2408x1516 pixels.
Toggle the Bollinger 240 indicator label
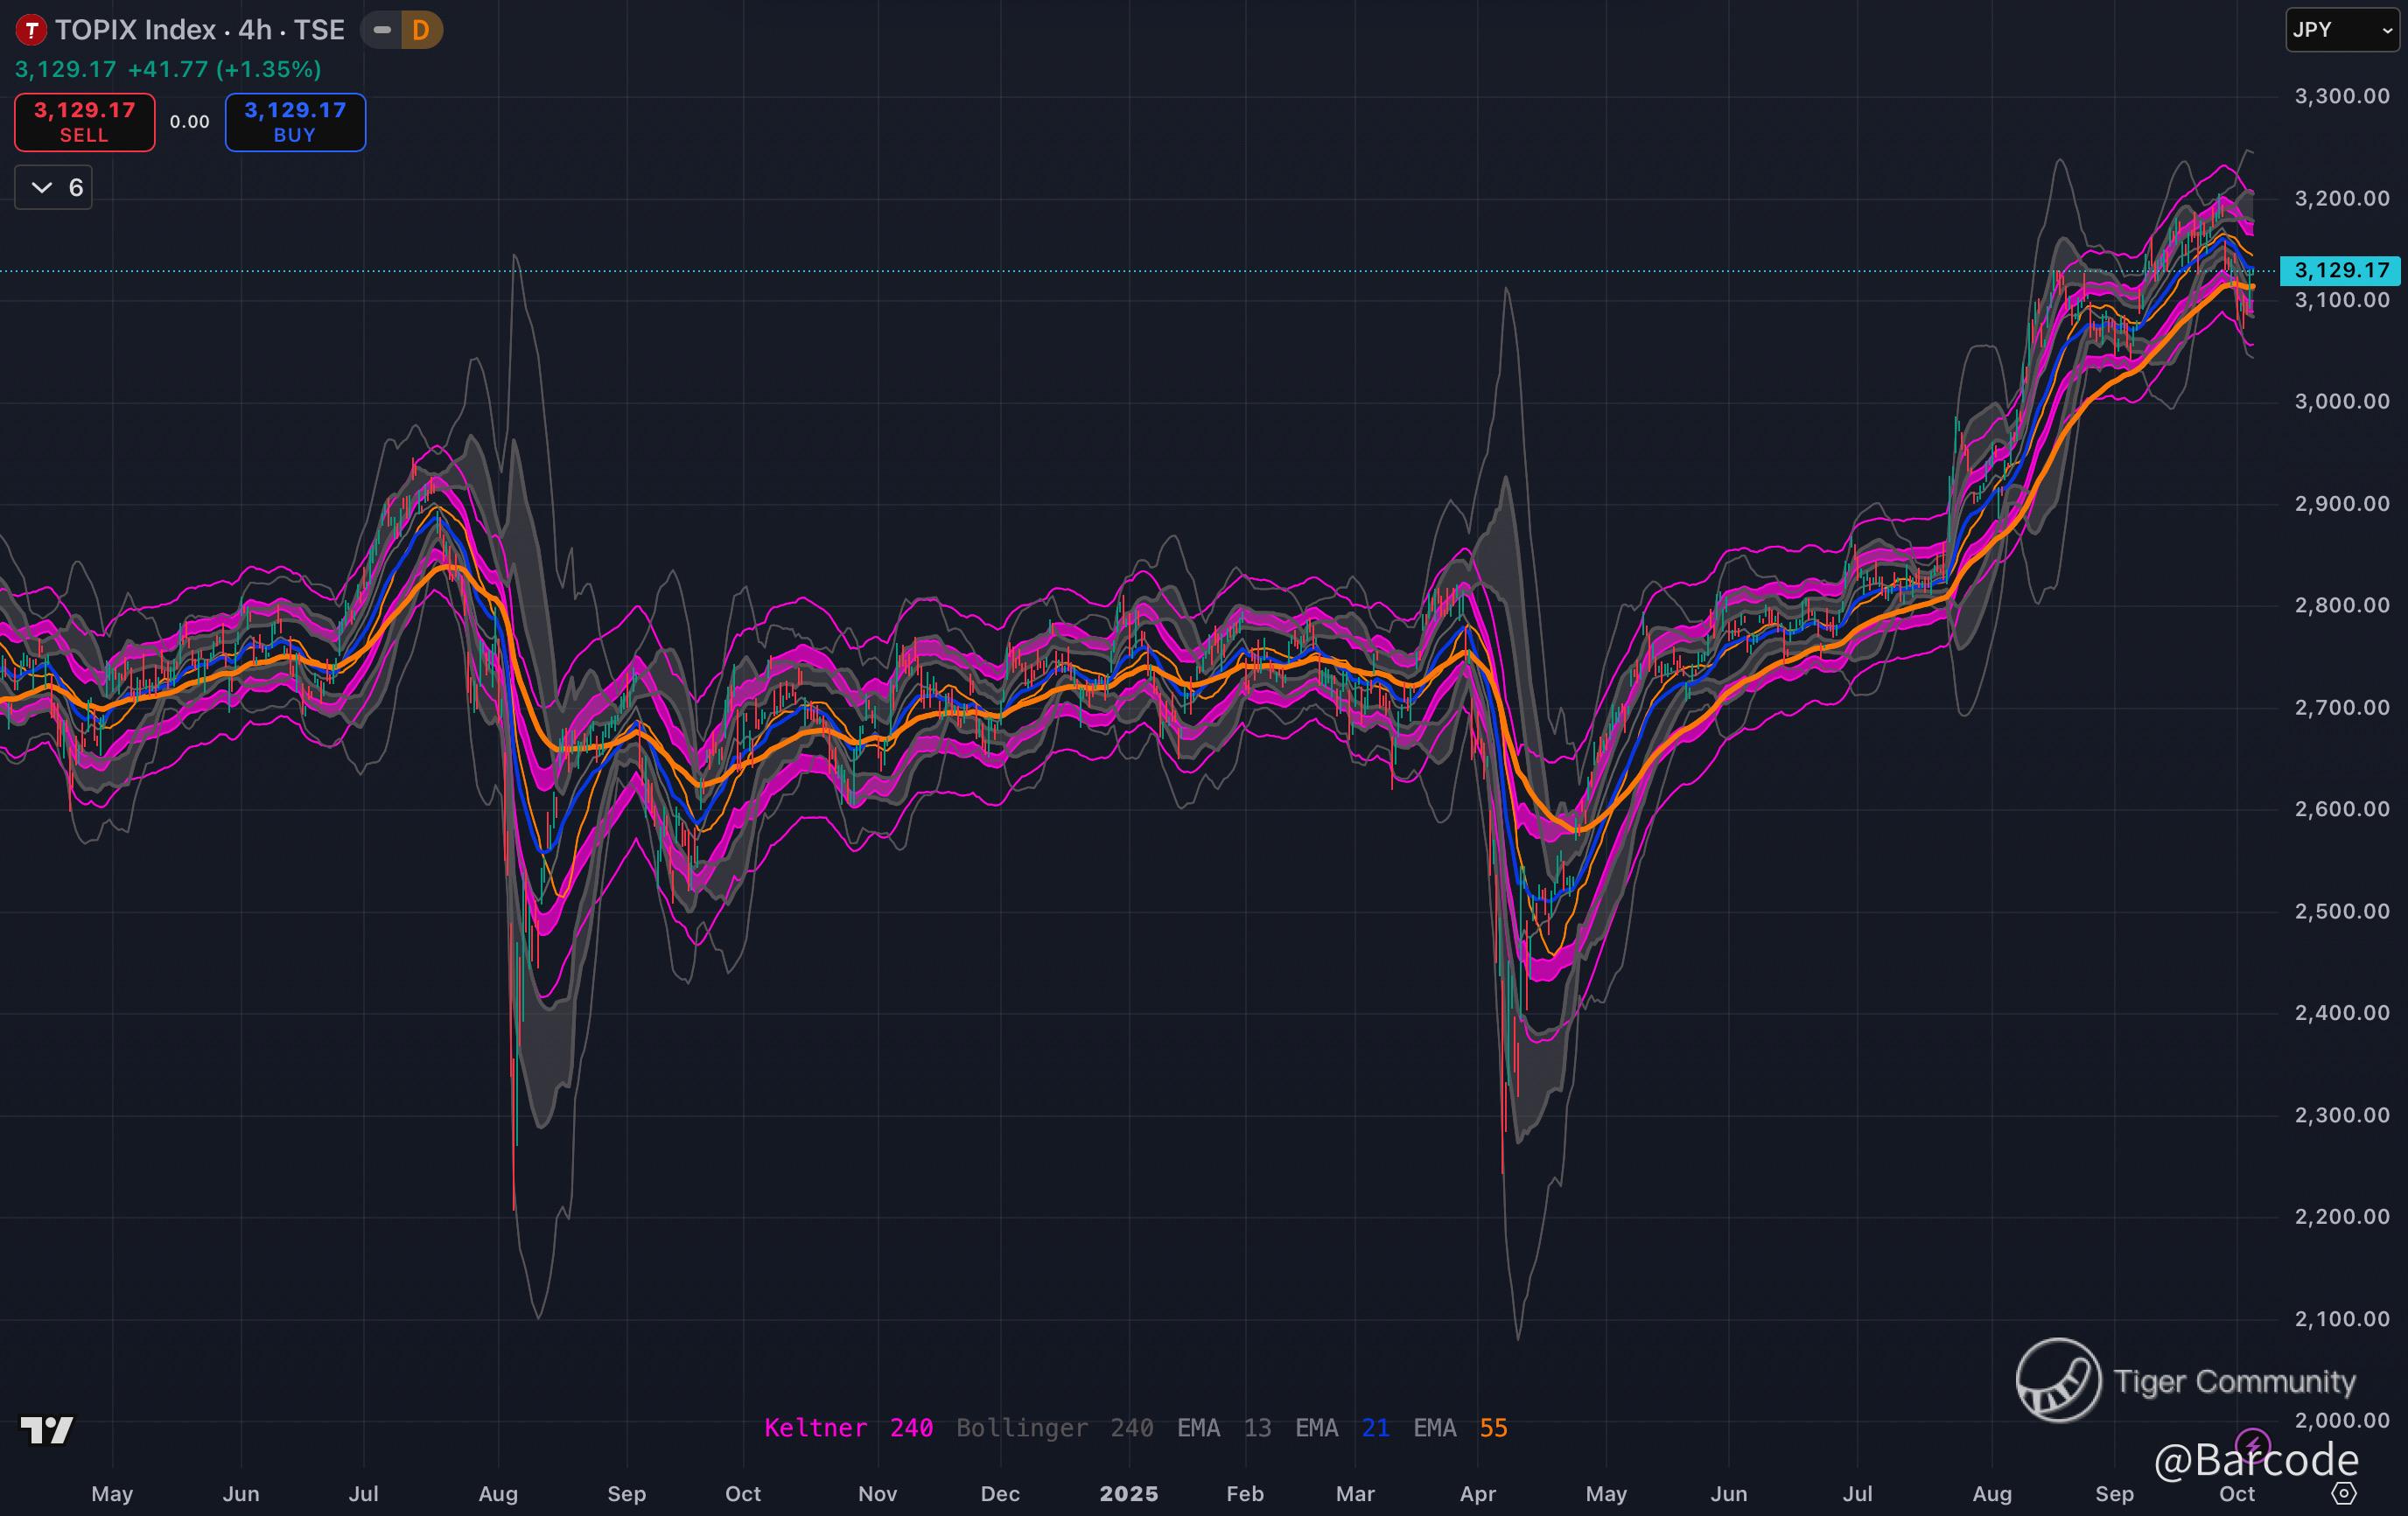click(1054, 1428)
